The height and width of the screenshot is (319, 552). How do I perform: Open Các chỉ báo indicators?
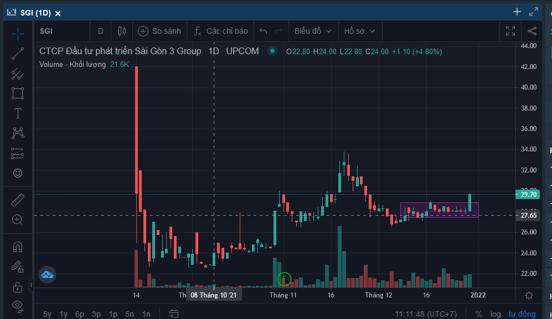221,31
